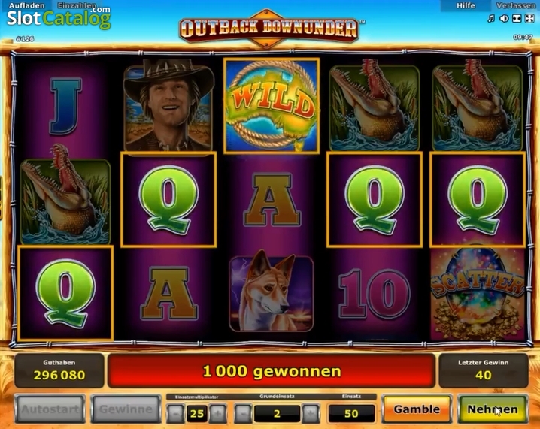Viewport: 540px width, 429px height.
Task: Open the Hilfe menu
Action: (466, 5)
